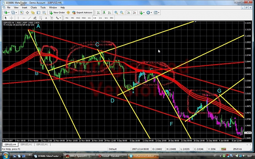Image resolution: width=255 pixels, height=159 pixels.
Task: Select the Trendline drawing tool
Action: click(x=29, y=18)
